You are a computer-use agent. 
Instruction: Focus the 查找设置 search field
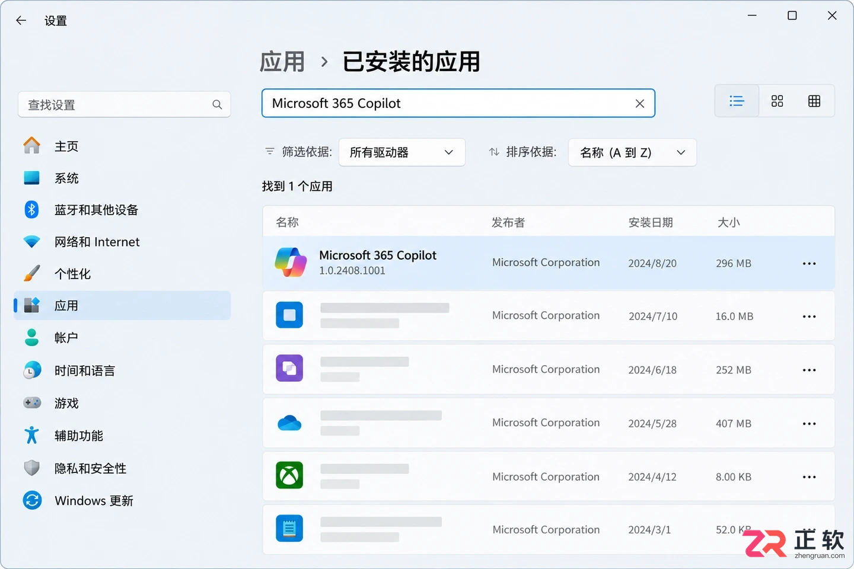click(x=125, y=105)
